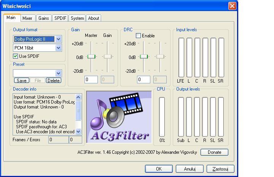Click the SR output level meter
The image size is (274, 177).
pos(221,117)
